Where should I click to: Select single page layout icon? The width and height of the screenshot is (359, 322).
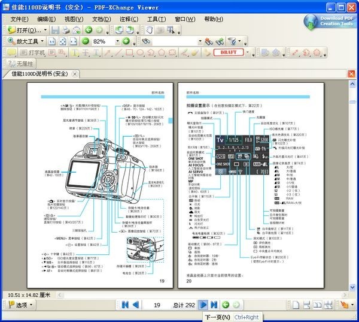296,305
